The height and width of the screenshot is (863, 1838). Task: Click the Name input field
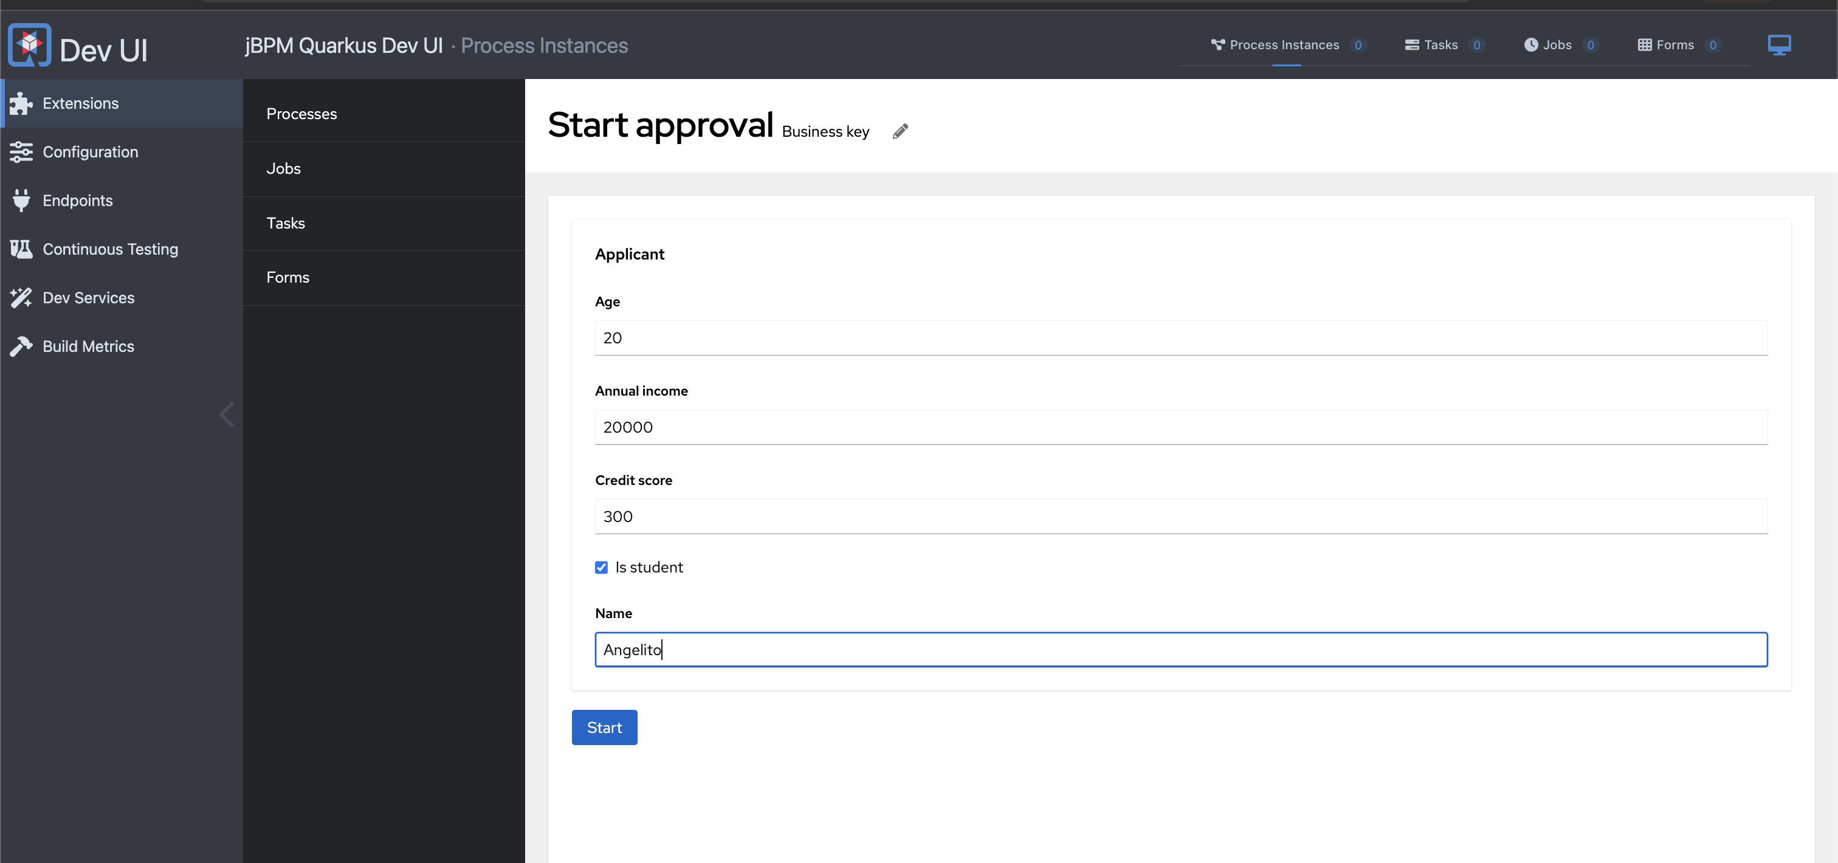tap(1180, 648)
